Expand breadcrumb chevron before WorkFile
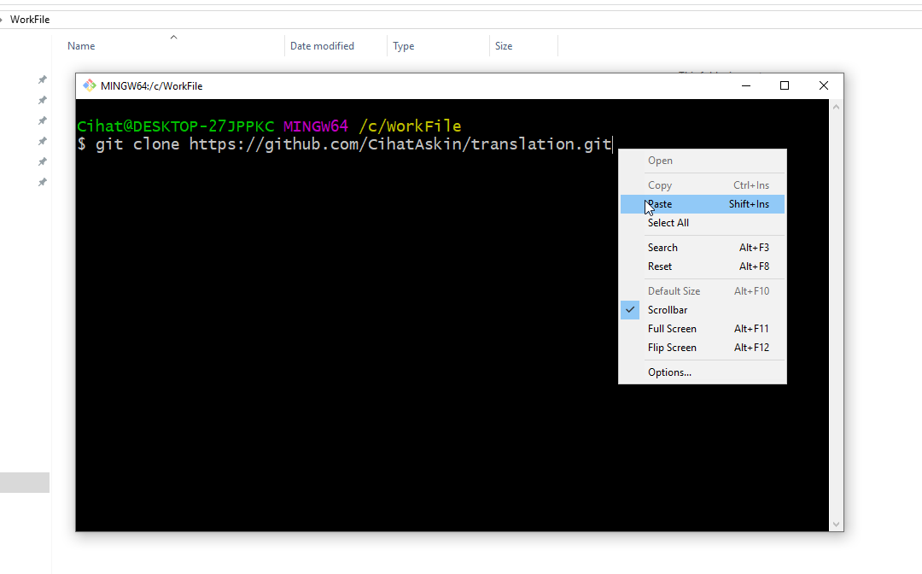This screenshot has height=574, width=922. (x=2, y=20)
